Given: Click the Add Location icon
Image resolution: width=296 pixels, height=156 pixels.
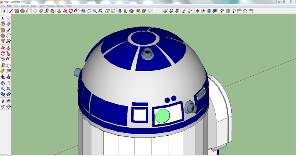Looking at the screenshot, I should click(x=107, y=11).
